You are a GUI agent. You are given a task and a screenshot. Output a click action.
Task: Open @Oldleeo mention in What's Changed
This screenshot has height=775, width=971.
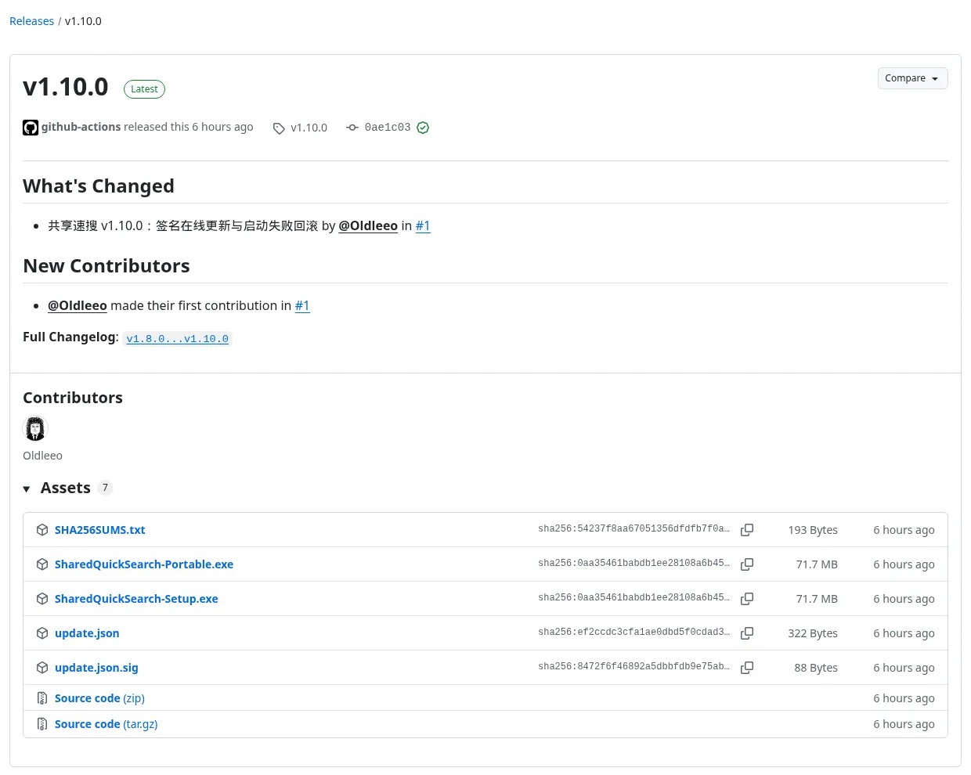pos(368,225)
